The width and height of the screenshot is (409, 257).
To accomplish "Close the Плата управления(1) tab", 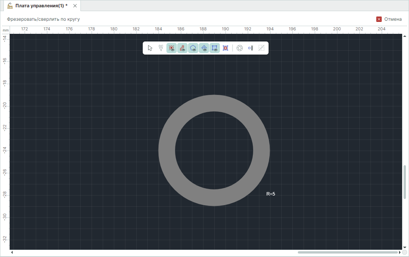I will (75, 6).
